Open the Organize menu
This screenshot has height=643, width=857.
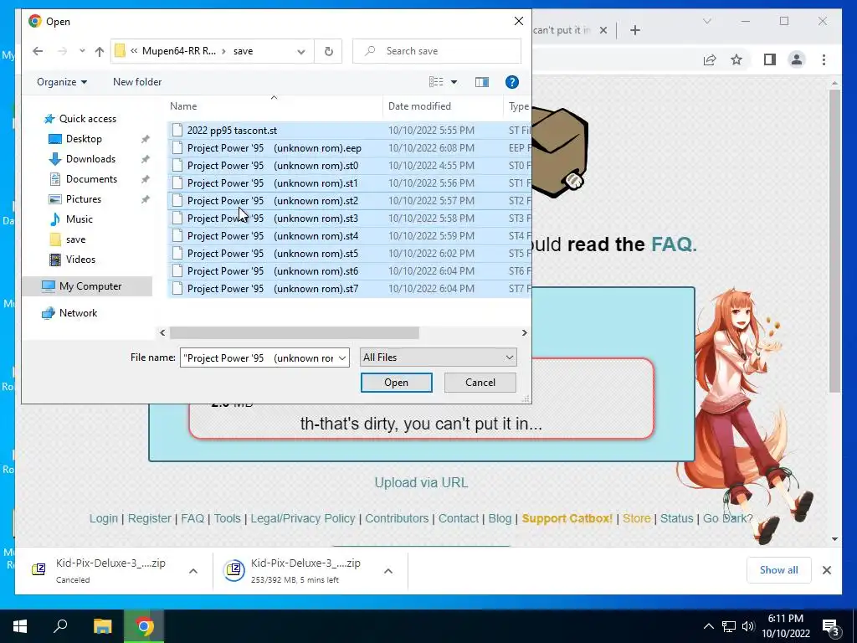click(x=62, y=82)
